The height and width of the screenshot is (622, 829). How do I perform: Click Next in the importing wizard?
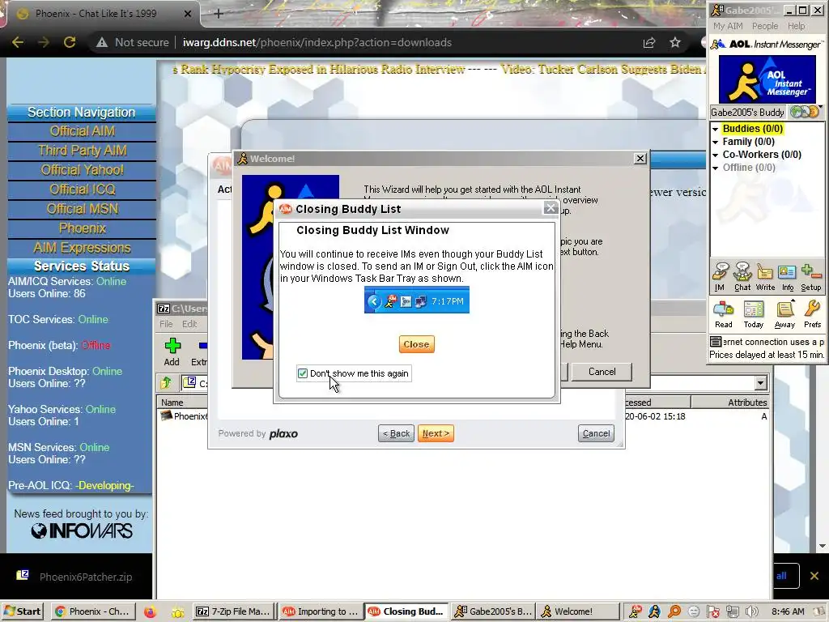click(436, 434)
